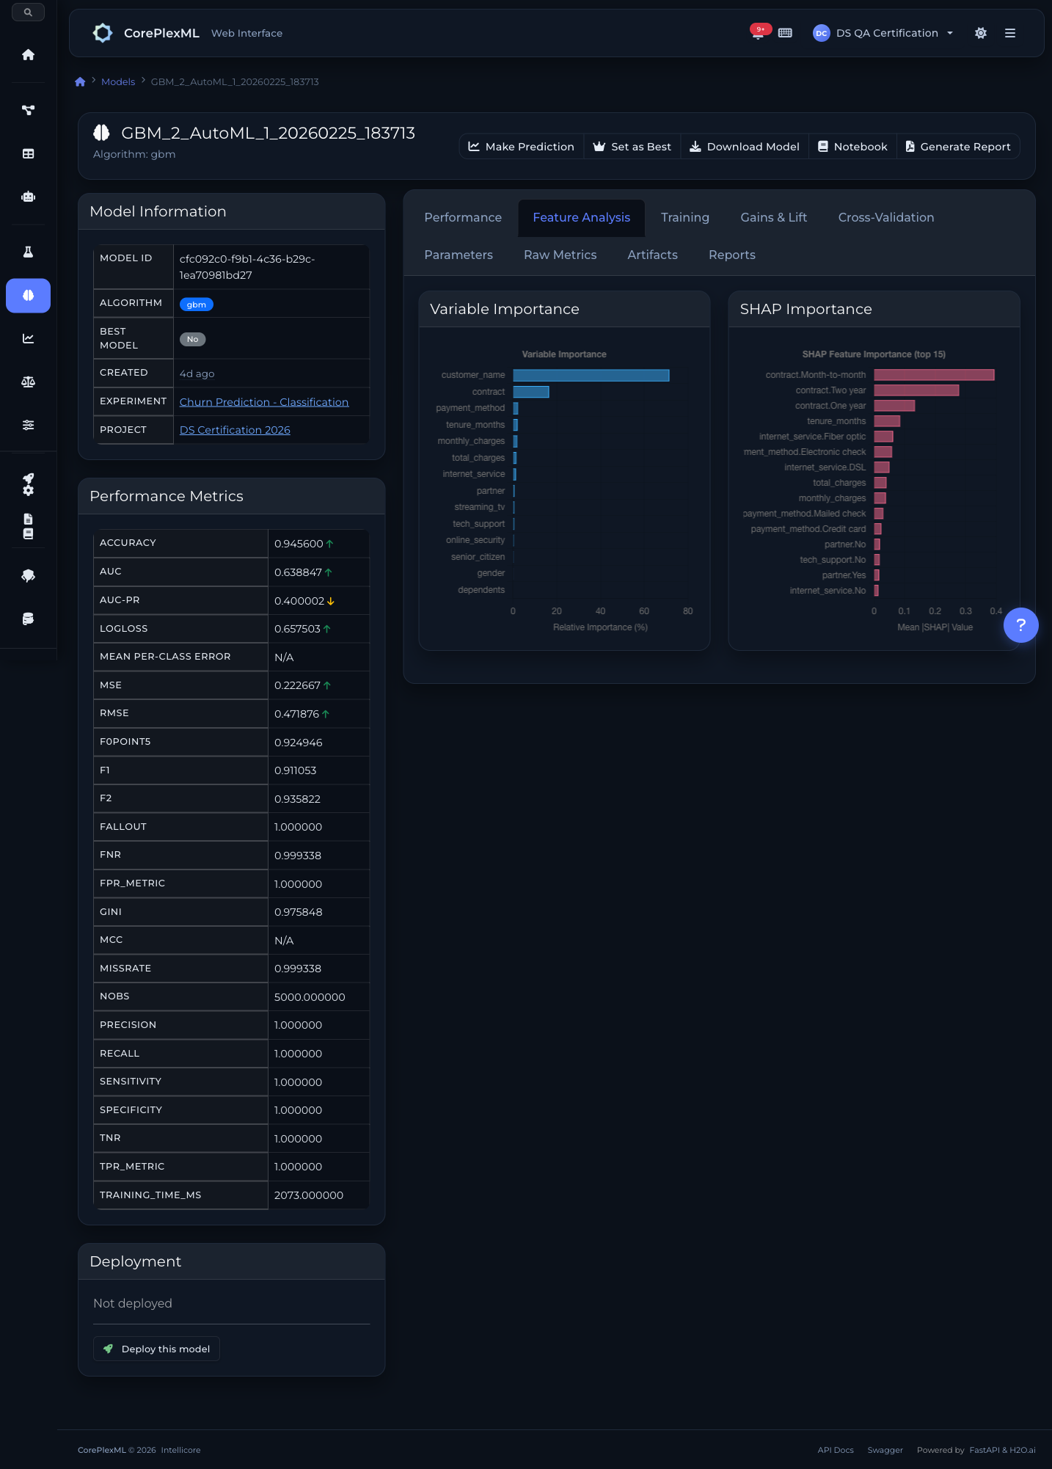This screenshot has width=1052, height=1469.
Task: Click the AUC value 0.638847
Action: [298, 572]
